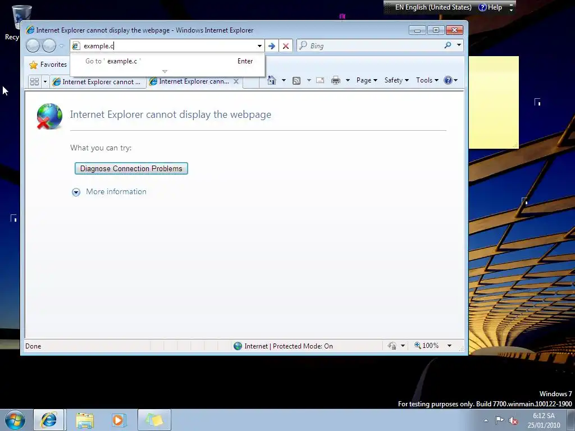Expand More information section
Viewport: 575px width, 431px height.
[x=109, y=192]
